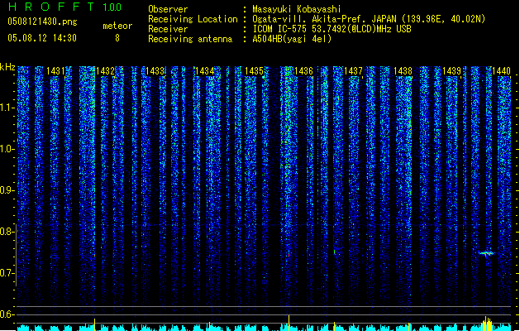520x331 pixels.
Task: Click the 1431 time marker
Action: pyautogui.click(x=55, y=71)
